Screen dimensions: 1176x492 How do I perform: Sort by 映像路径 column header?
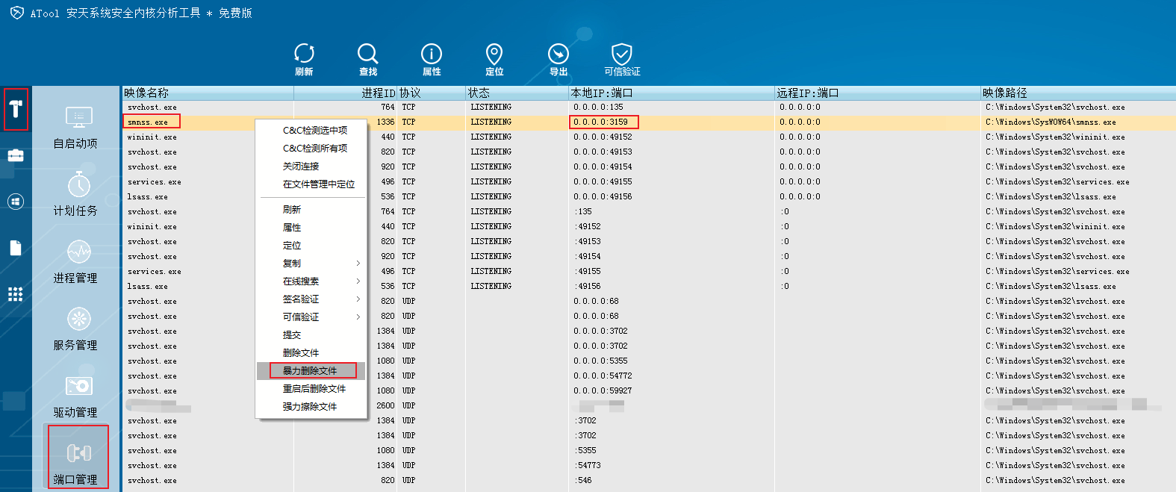[x=1078, y=93]
